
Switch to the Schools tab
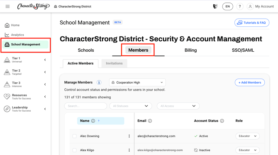point(86,50)
